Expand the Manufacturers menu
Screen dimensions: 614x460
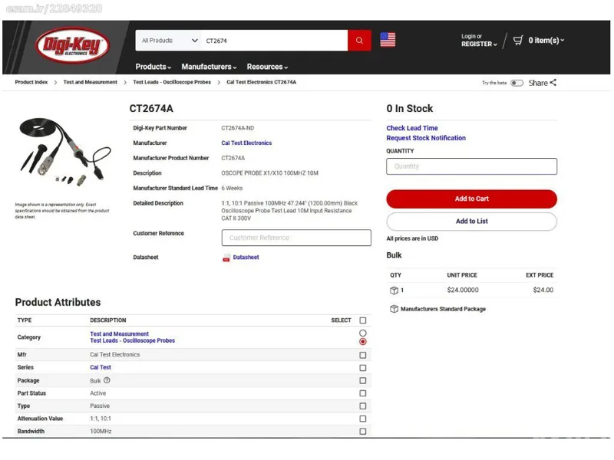tap(209, 67)
